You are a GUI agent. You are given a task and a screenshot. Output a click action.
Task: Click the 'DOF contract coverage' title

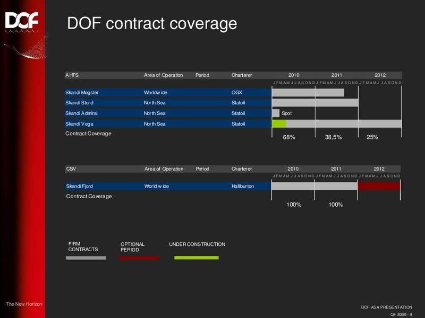[152, 23]
